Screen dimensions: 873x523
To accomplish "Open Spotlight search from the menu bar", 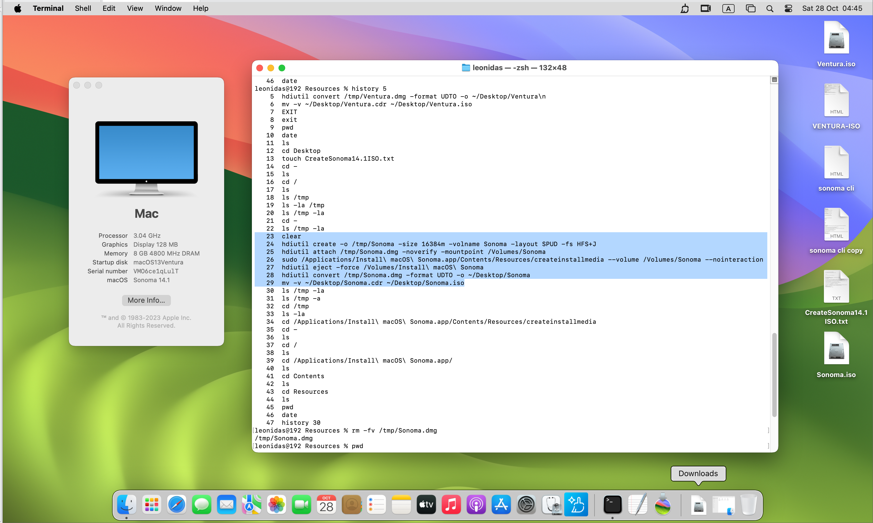I will pos(770,8).
